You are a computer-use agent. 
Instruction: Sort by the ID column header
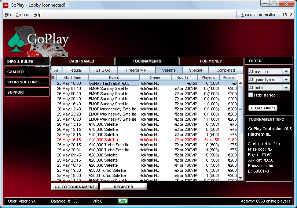54,77
